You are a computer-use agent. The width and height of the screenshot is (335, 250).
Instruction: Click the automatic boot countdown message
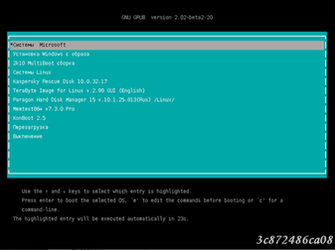(100, 219)
